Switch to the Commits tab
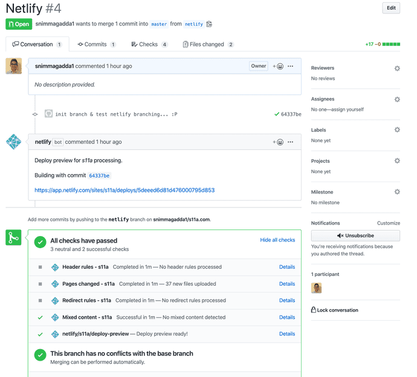 (96, 44)
